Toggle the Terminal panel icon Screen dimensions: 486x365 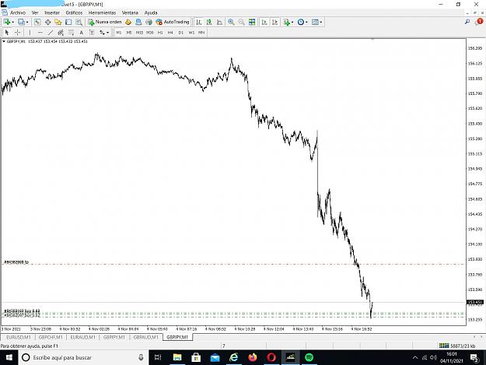[x=68, y=22]
